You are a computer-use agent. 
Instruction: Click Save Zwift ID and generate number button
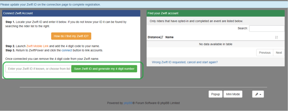104,69
